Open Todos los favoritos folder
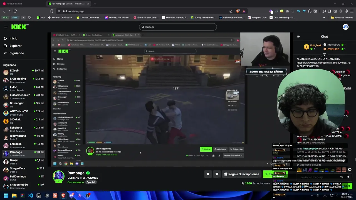The image size is (356, 200). pos(342,17)
